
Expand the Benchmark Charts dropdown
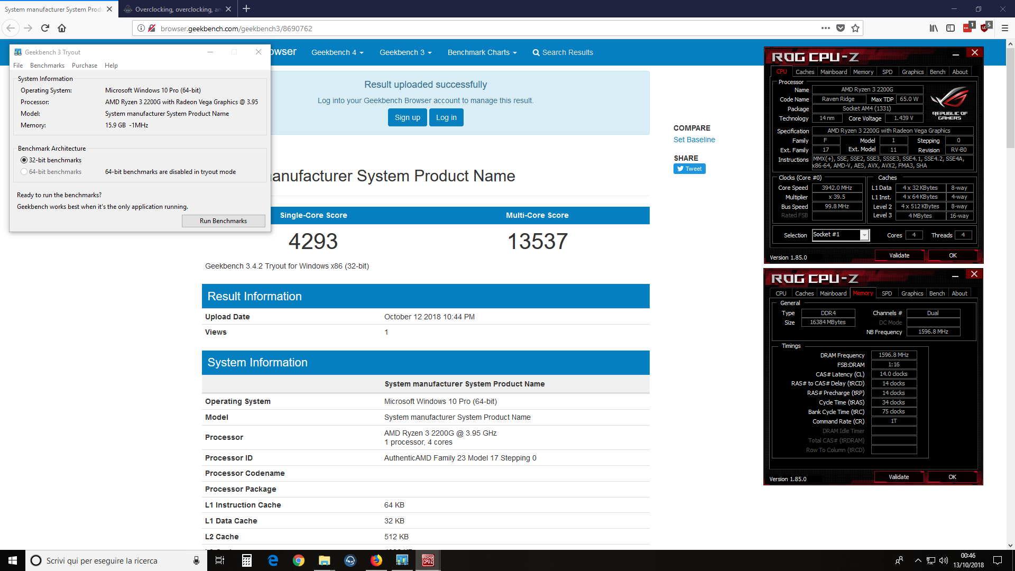click(482, 52)
